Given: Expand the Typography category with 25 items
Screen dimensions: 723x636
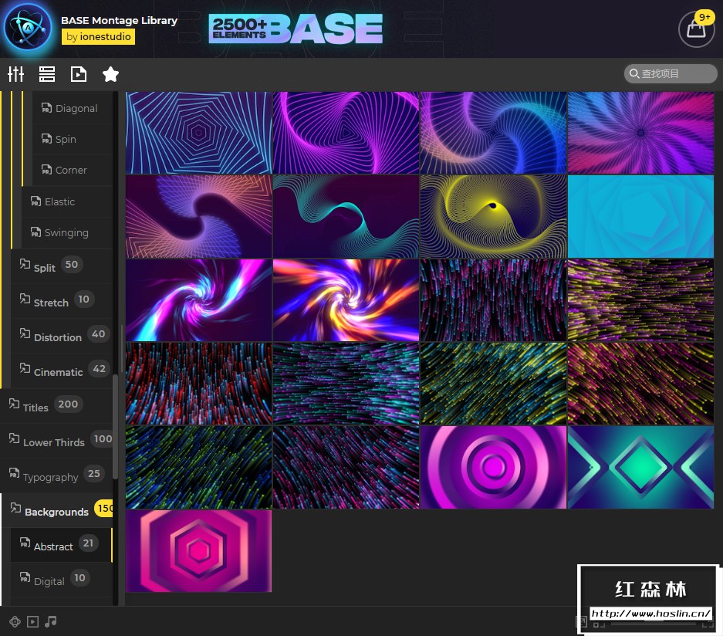Looking at the screenshot, I should (57, 475).
